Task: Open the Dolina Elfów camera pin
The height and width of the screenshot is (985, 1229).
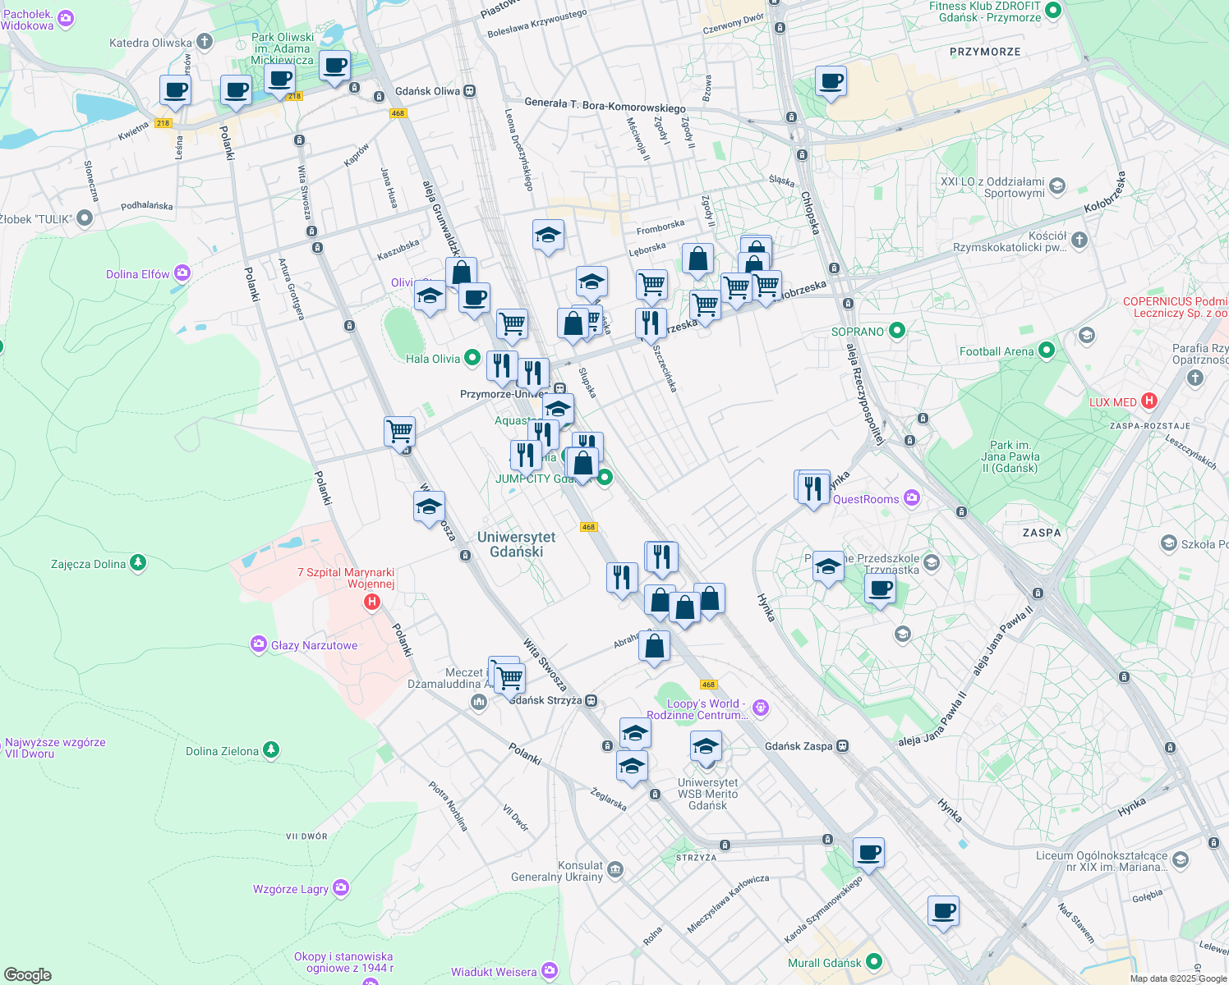Action: (182, 273)
